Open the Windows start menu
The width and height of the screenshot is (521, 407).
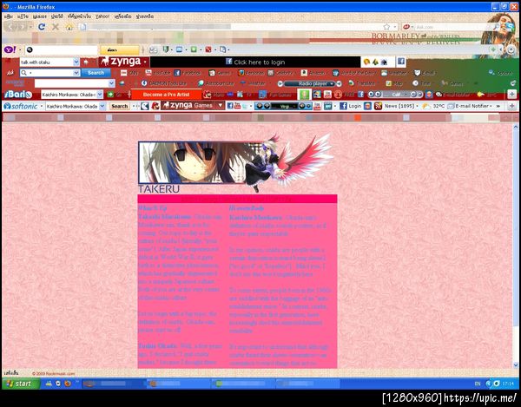21,384
